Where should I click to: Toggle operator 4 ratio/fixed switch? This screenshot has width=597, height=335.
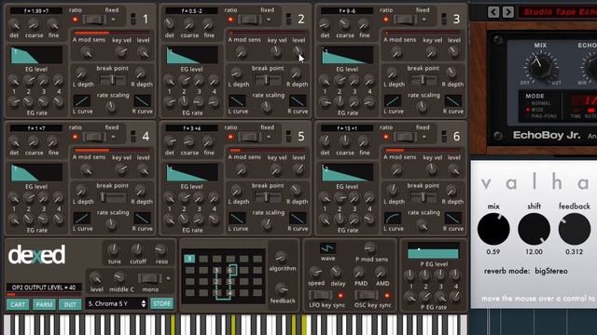[94, 137]
